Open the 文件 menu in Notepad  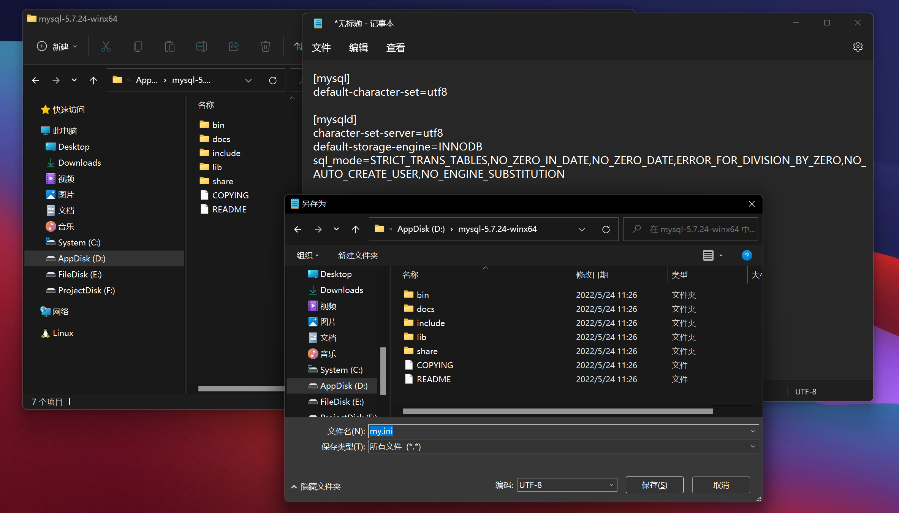321,47
